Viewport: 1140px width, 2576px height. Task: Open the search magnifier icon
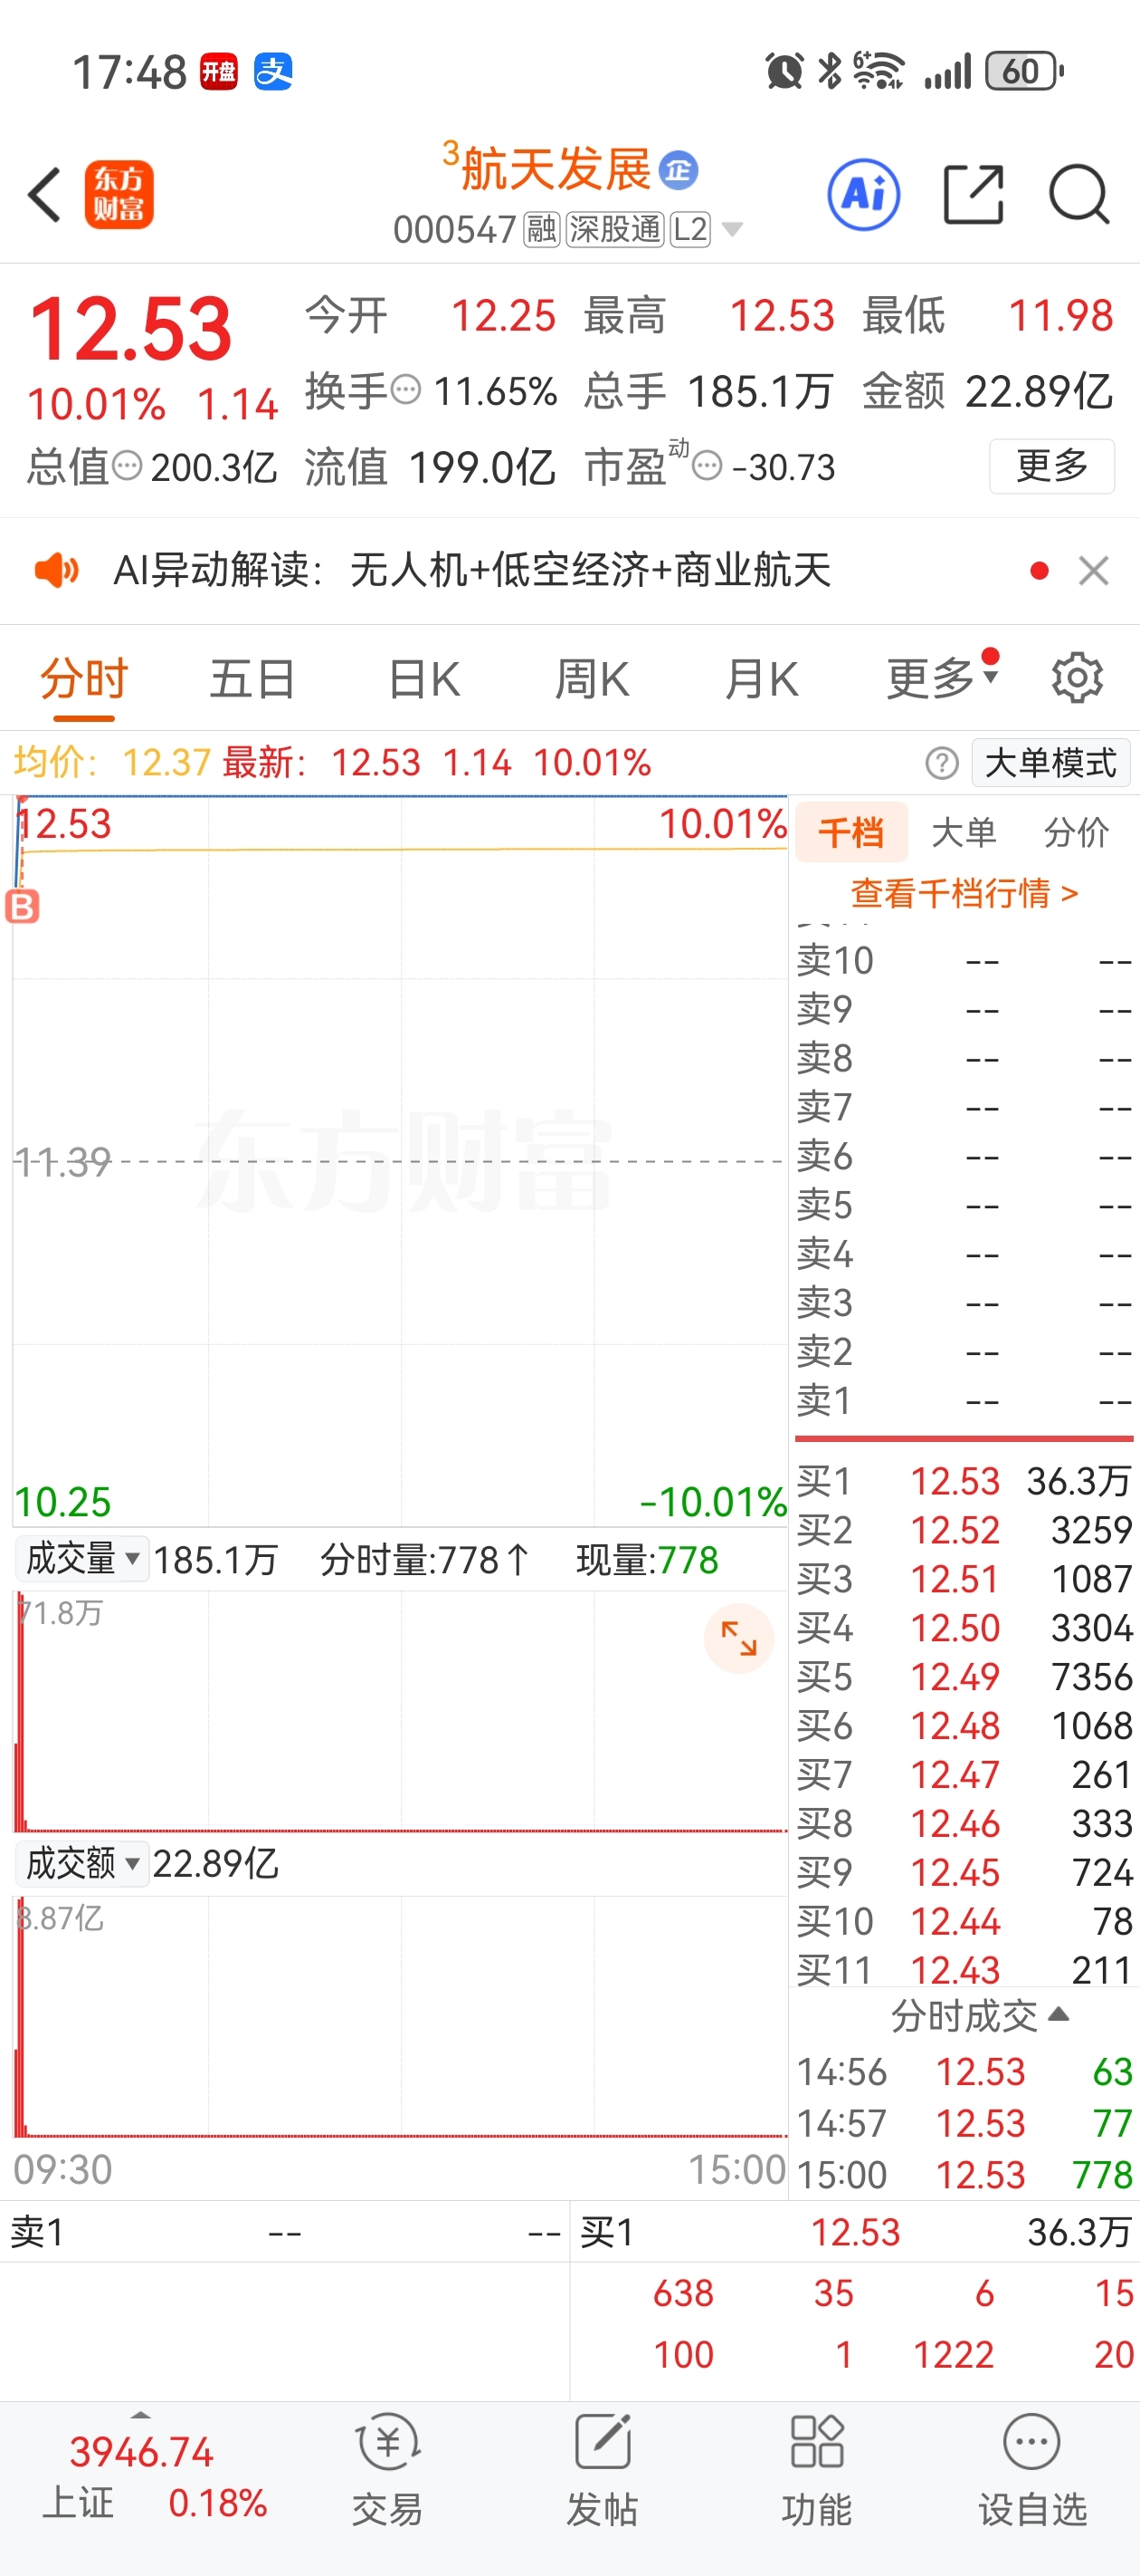click(x=1080, y=194)
